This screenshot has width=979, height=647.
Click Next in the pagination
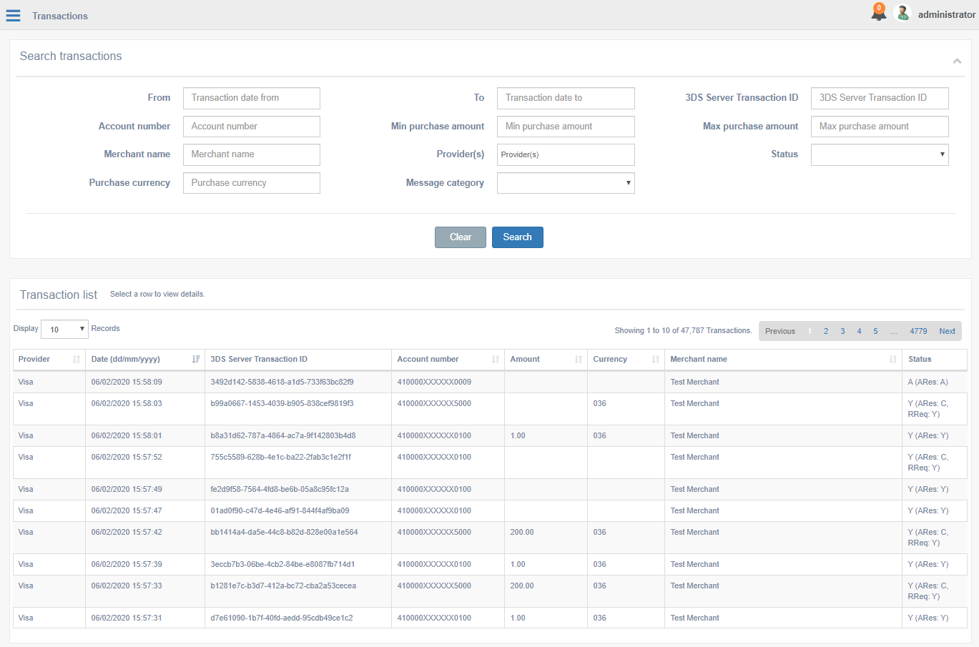[x=947, y=331]
